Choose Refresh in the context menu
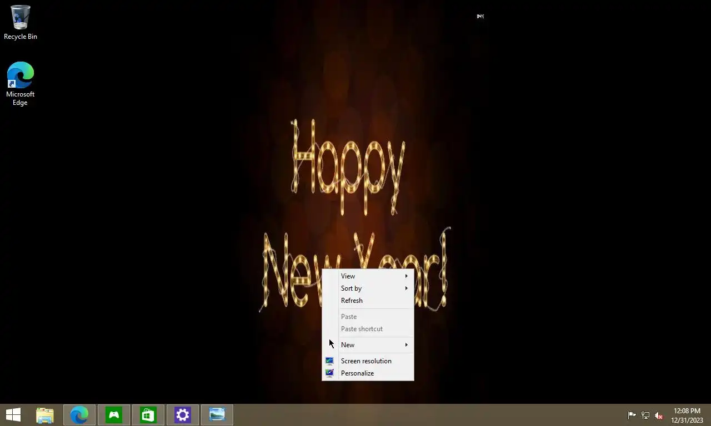Viewport: 711px width, 426px height. [x=368, y=301]
